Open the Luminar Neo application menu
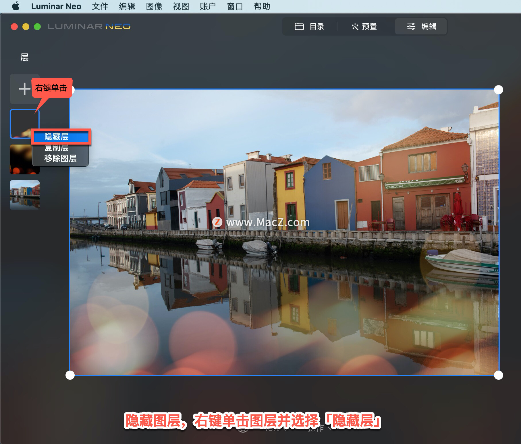The width and height of the screenshot is (521, 444). [x=56, y=6]
